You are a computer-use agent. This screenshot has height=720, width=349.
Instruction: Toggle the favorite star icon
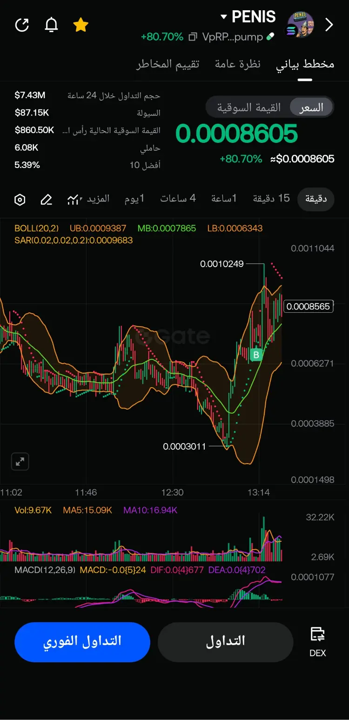[x=81, y=25]
